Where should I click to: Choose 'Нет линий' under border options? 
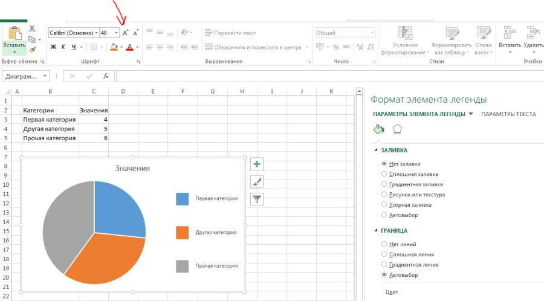click(384, 244)
